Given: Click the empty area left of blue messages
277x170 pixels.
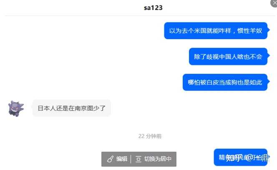Looking at the screenshot, I should point(83,57).
